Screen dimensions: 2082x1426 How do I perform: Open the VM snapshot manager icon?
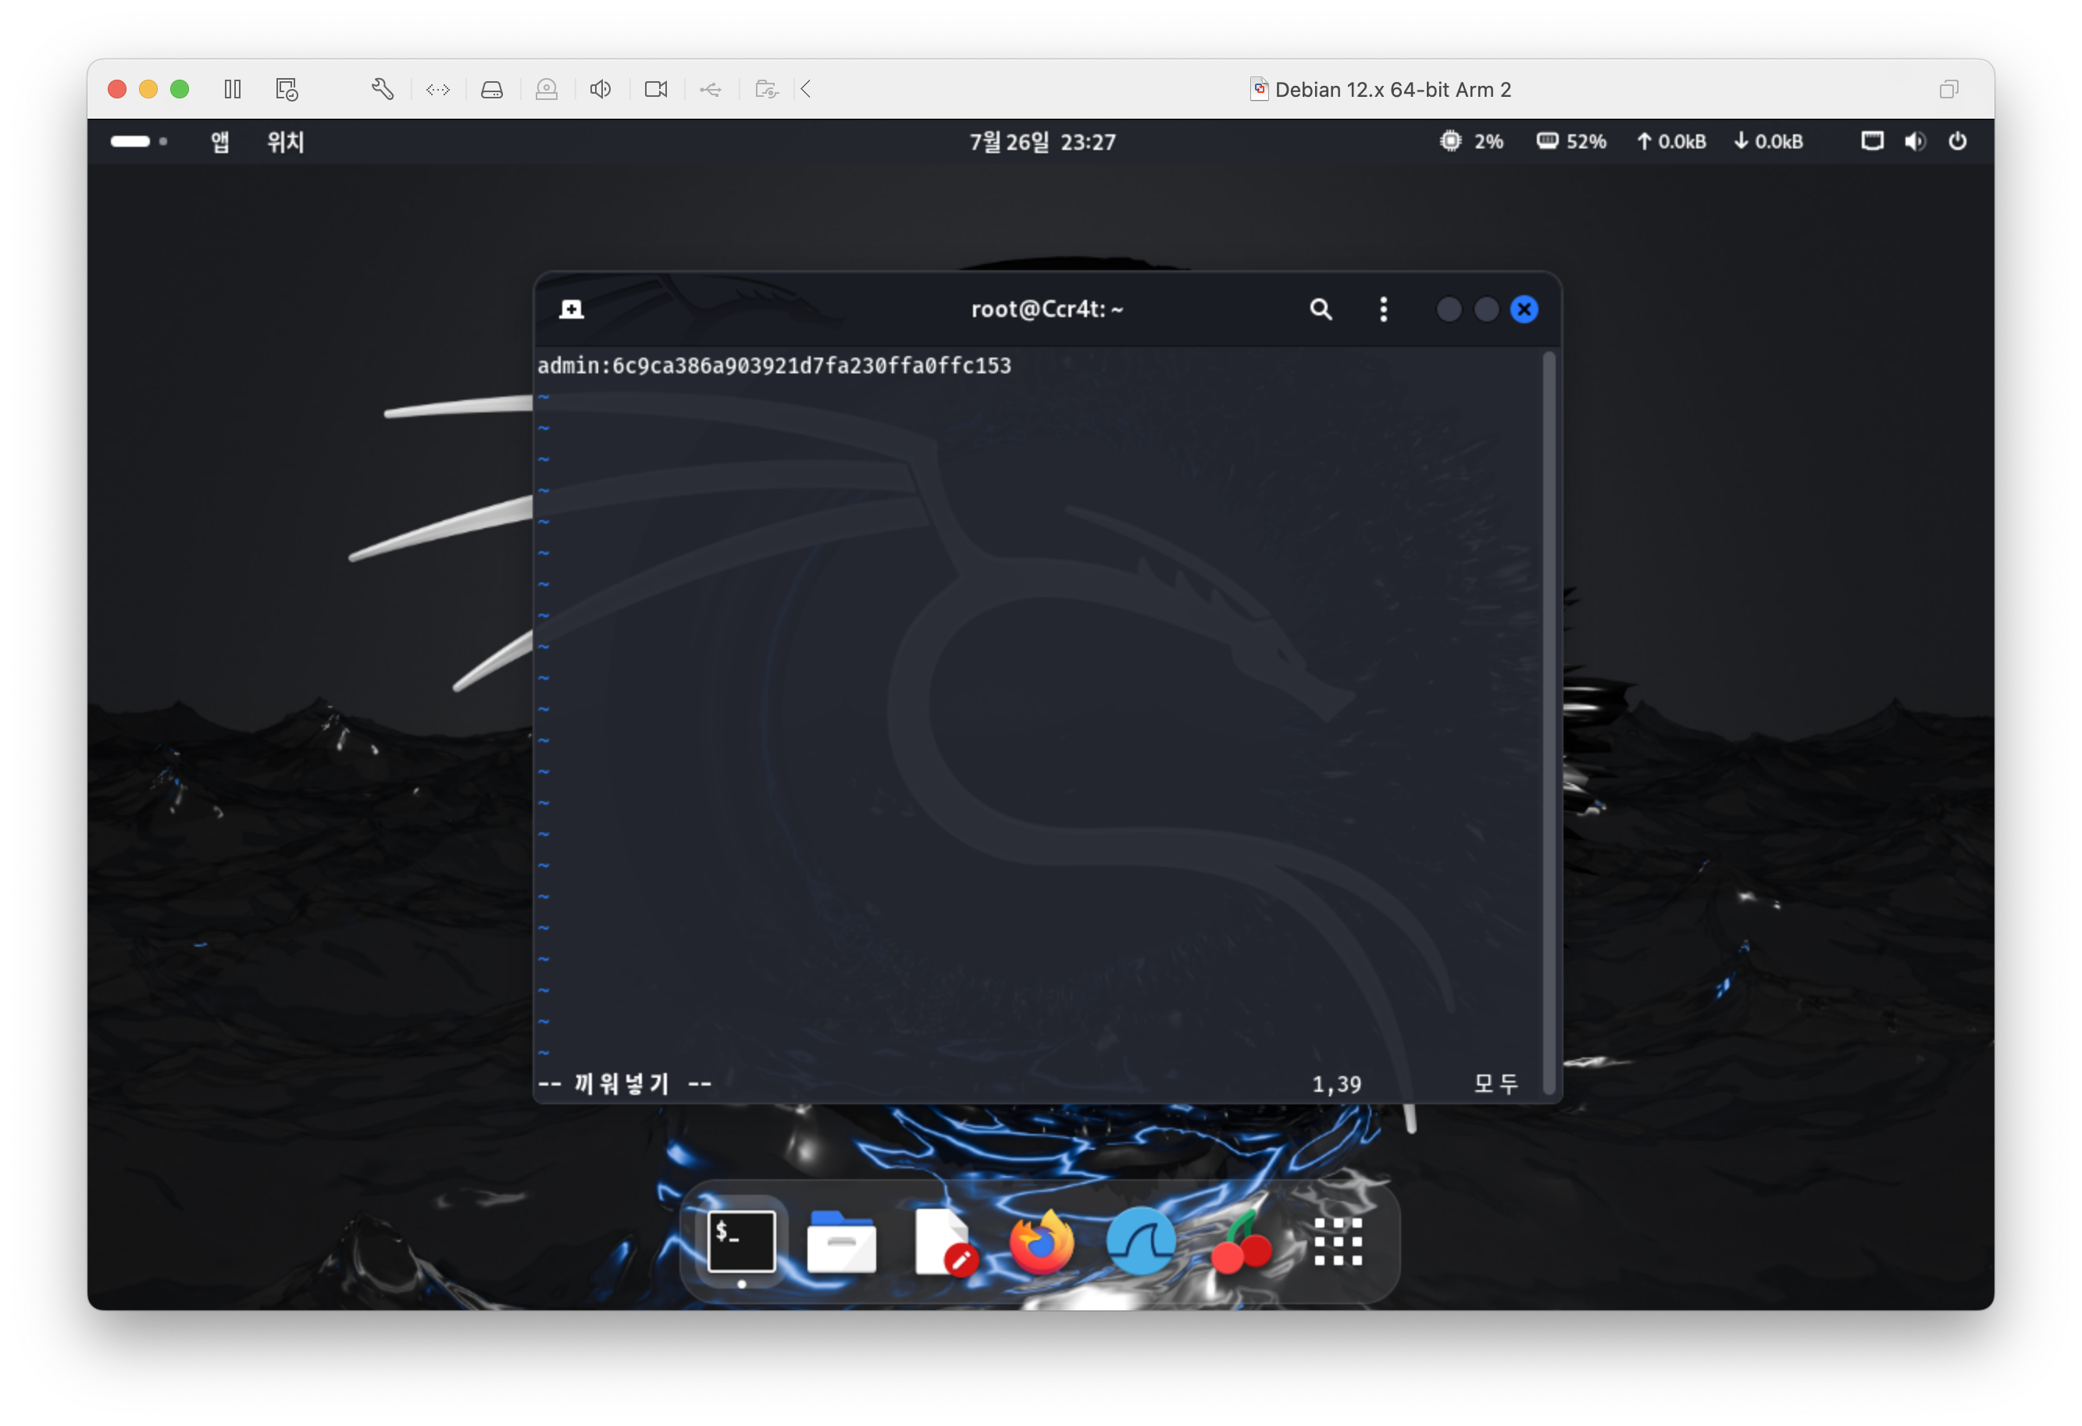[287, 89]
